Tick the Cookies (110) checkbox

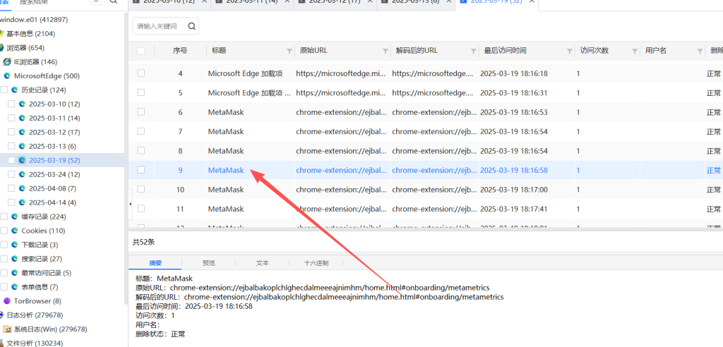(x=4, y=231)
